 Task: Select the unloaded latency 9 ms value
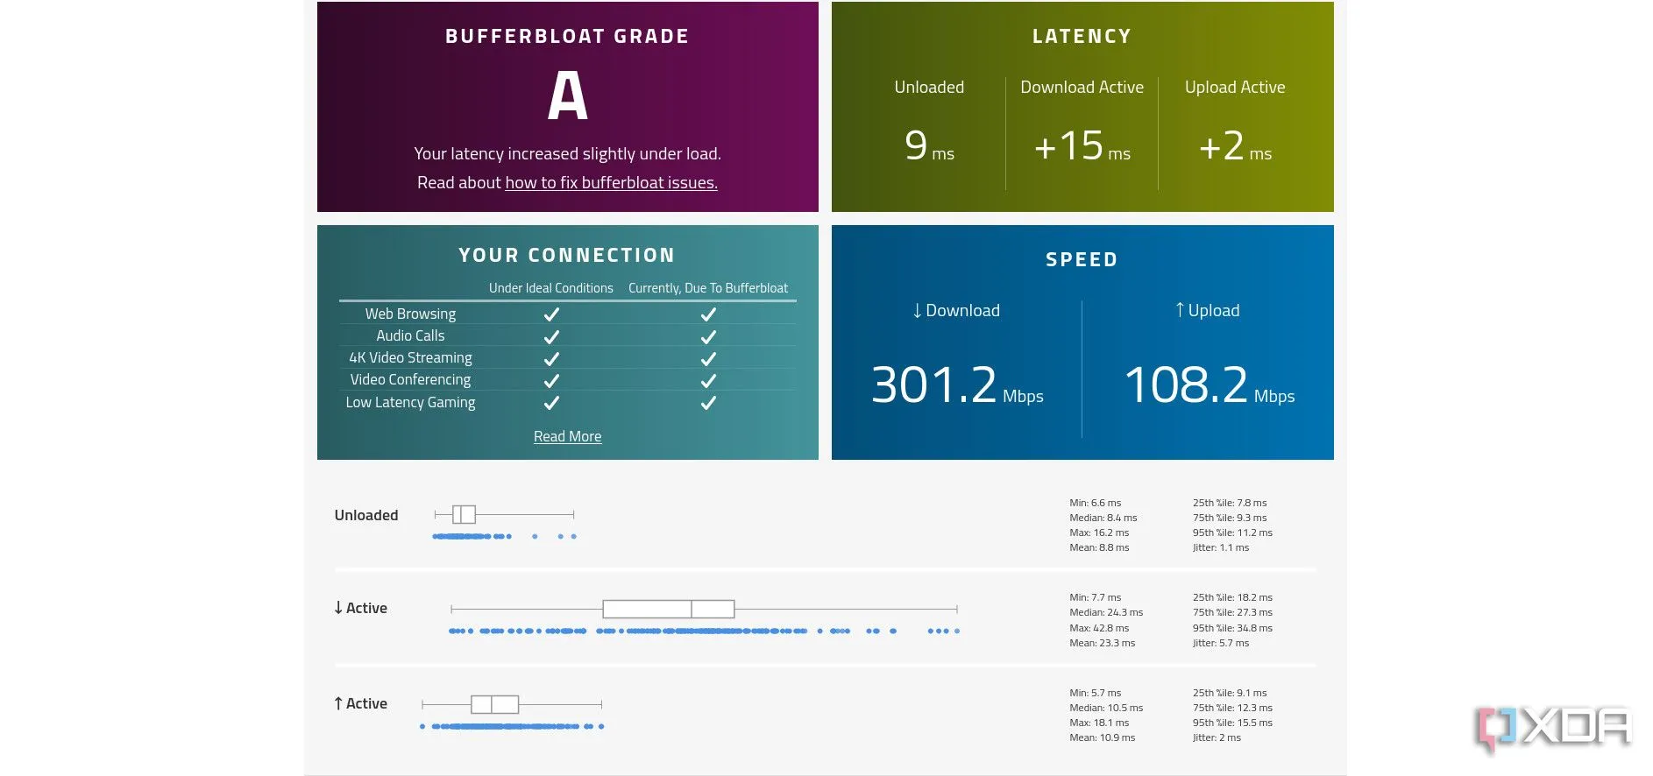929,145
